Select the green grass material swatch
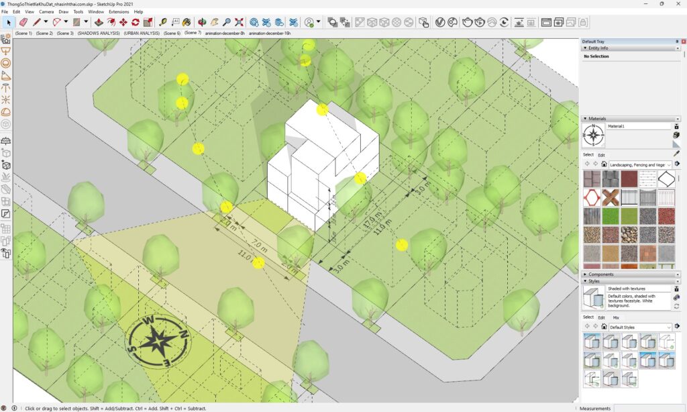 pyautogui.click(x=611, y=216)
